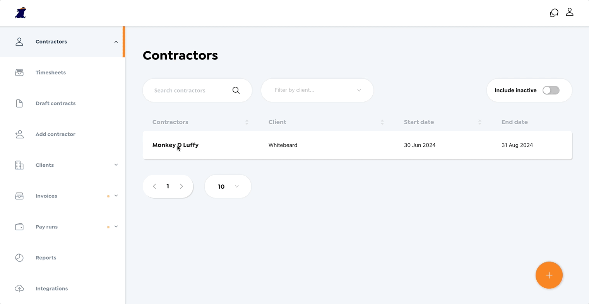This screenshot has width=589, height=304.
Task: Expand the page size selector showing 10
Action: (x=228, y=186)
